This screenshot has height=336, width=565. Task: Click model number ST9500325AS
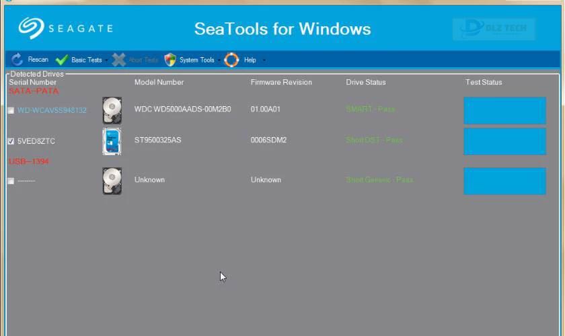158,140
